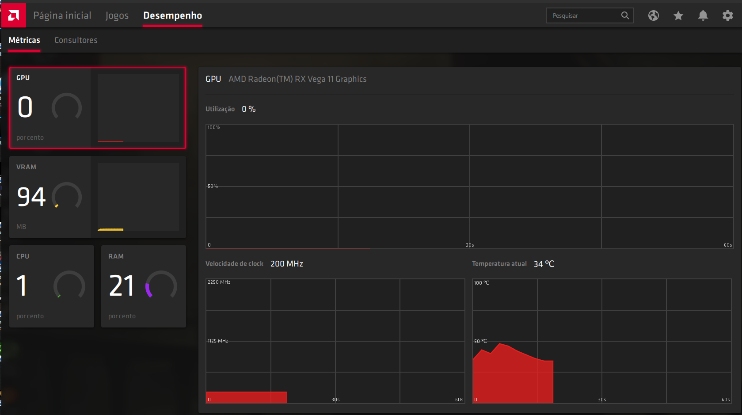Click the RAM purple gauge dial
Screen dimensions: 742x415
tap(161, 285)
